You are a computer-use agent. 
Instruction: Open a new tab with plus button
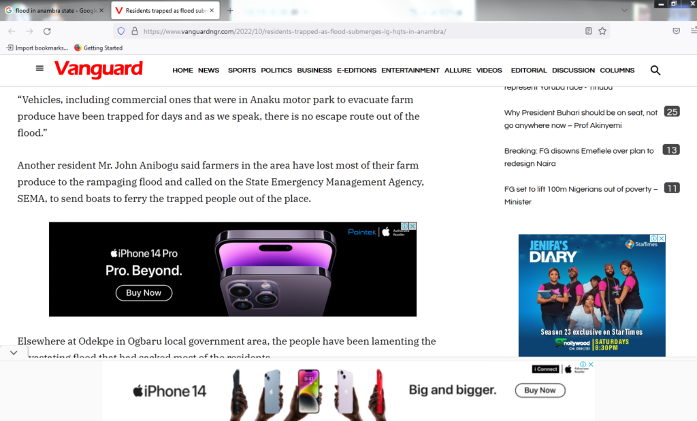click(230, 11)
